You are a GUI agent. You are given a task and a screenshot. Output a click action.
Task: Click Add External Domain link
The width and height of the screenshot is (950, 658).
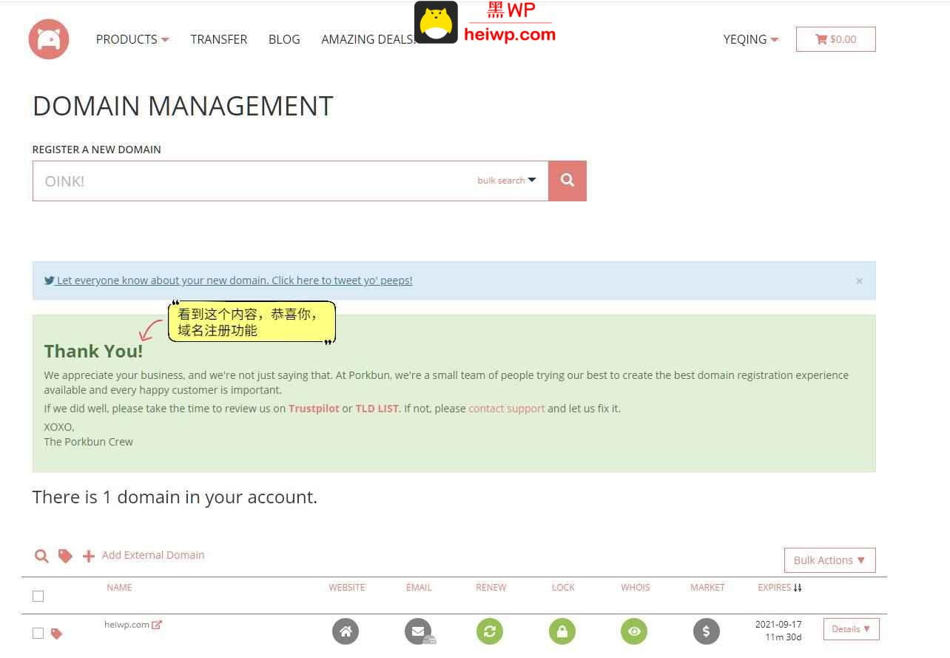[x=152, y=555]
